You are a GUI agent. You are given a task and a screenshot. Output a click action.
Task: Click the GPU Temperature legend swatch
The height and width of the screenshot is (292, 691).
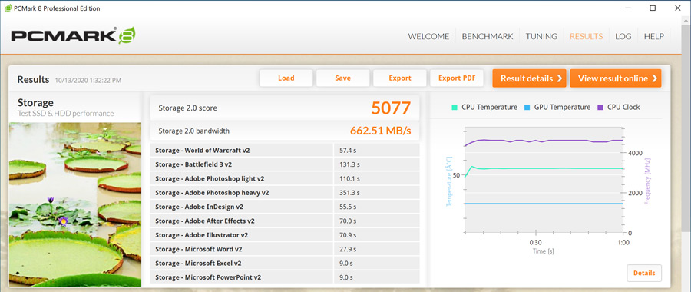[x=527, y=107]
